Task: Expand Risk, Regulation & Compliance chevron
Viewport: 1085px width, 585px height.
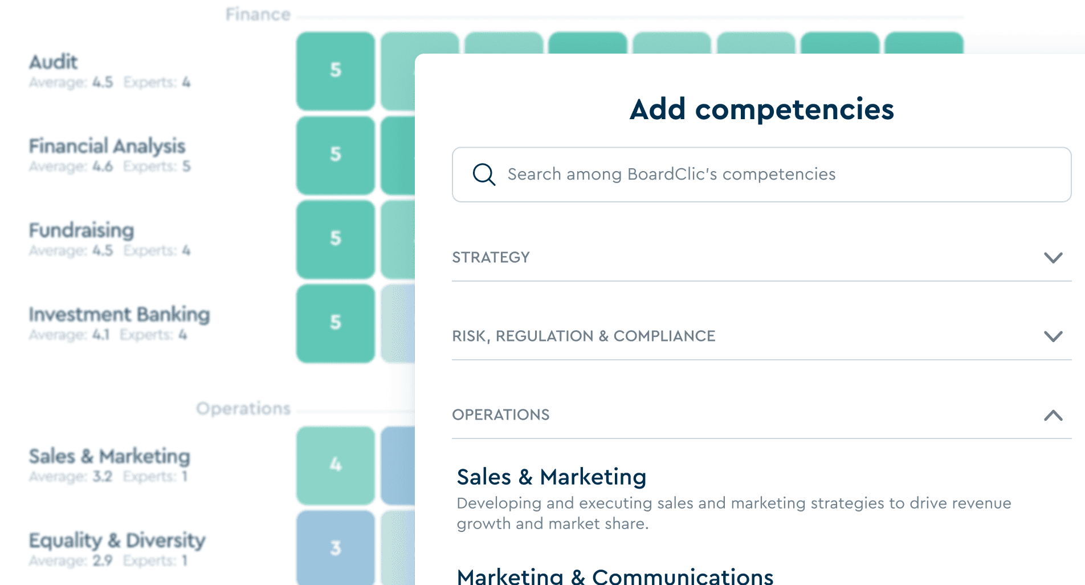Action: (x=1053, y=336)
